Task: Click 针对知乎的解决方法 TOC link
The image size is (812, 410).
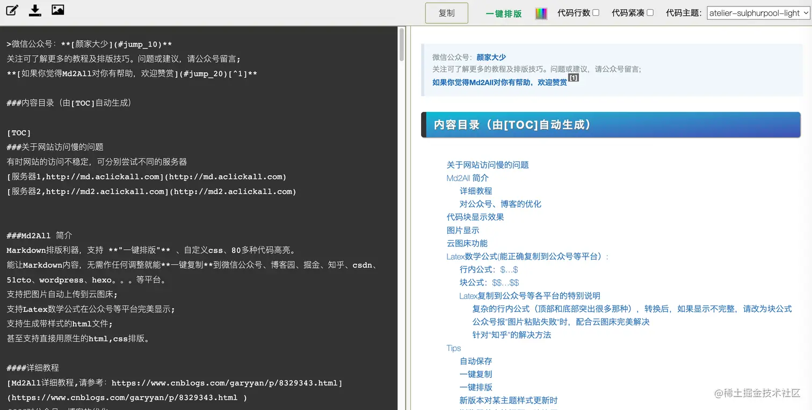Action: (x=512, y=335)
